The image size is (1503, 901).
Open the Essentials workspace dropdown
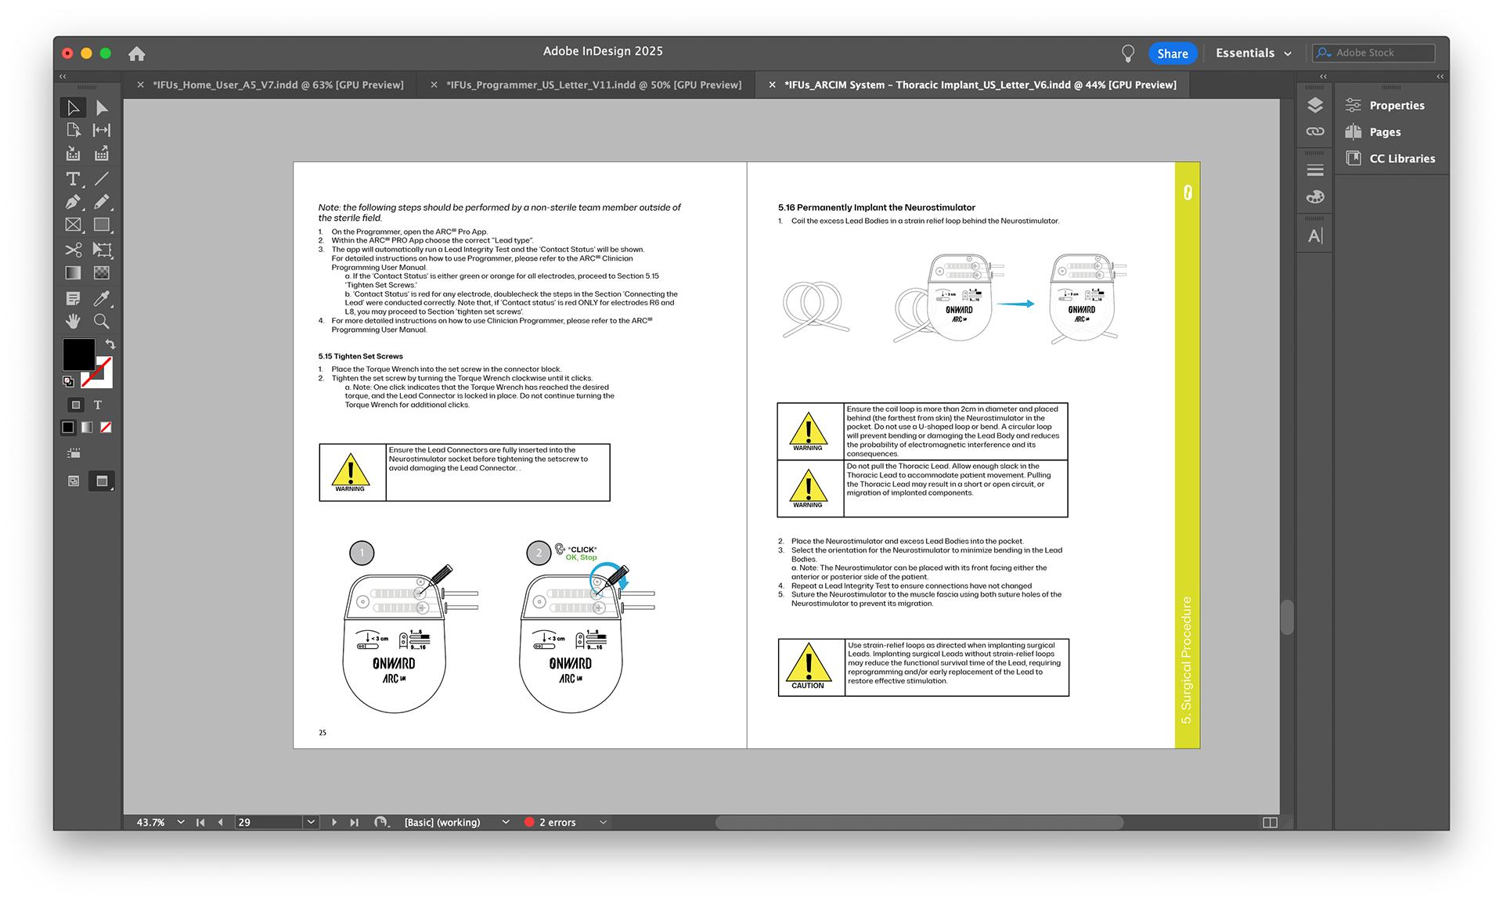pyautogui.click(x=1253, y=53)
